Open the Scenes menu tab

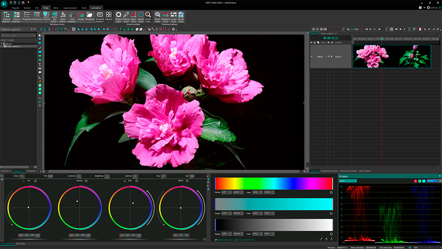[x=27, y=8]
